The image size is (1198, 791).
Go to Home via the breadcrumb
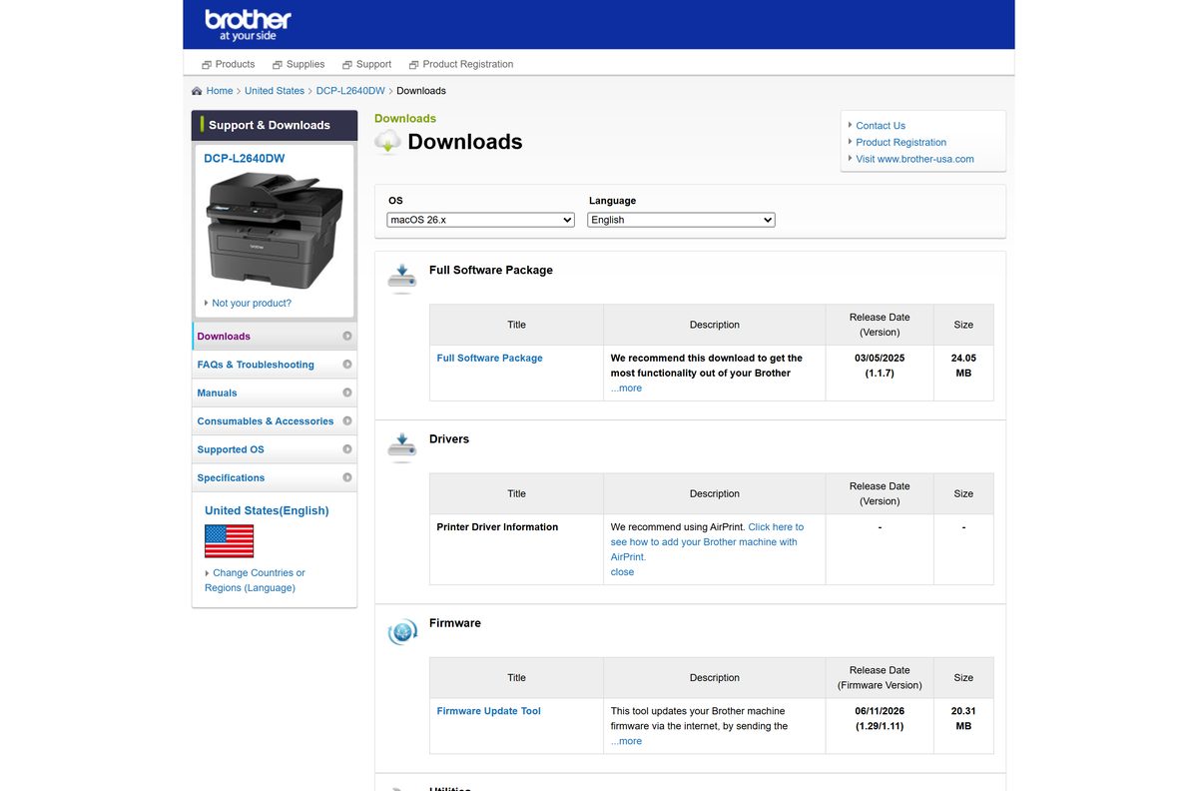(220, 91)
